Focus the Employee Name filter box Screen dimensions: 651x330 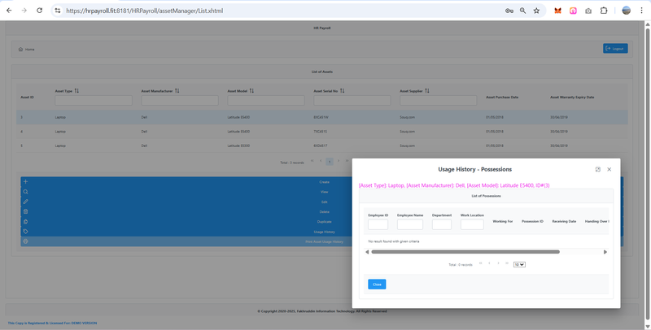(409, 224)
